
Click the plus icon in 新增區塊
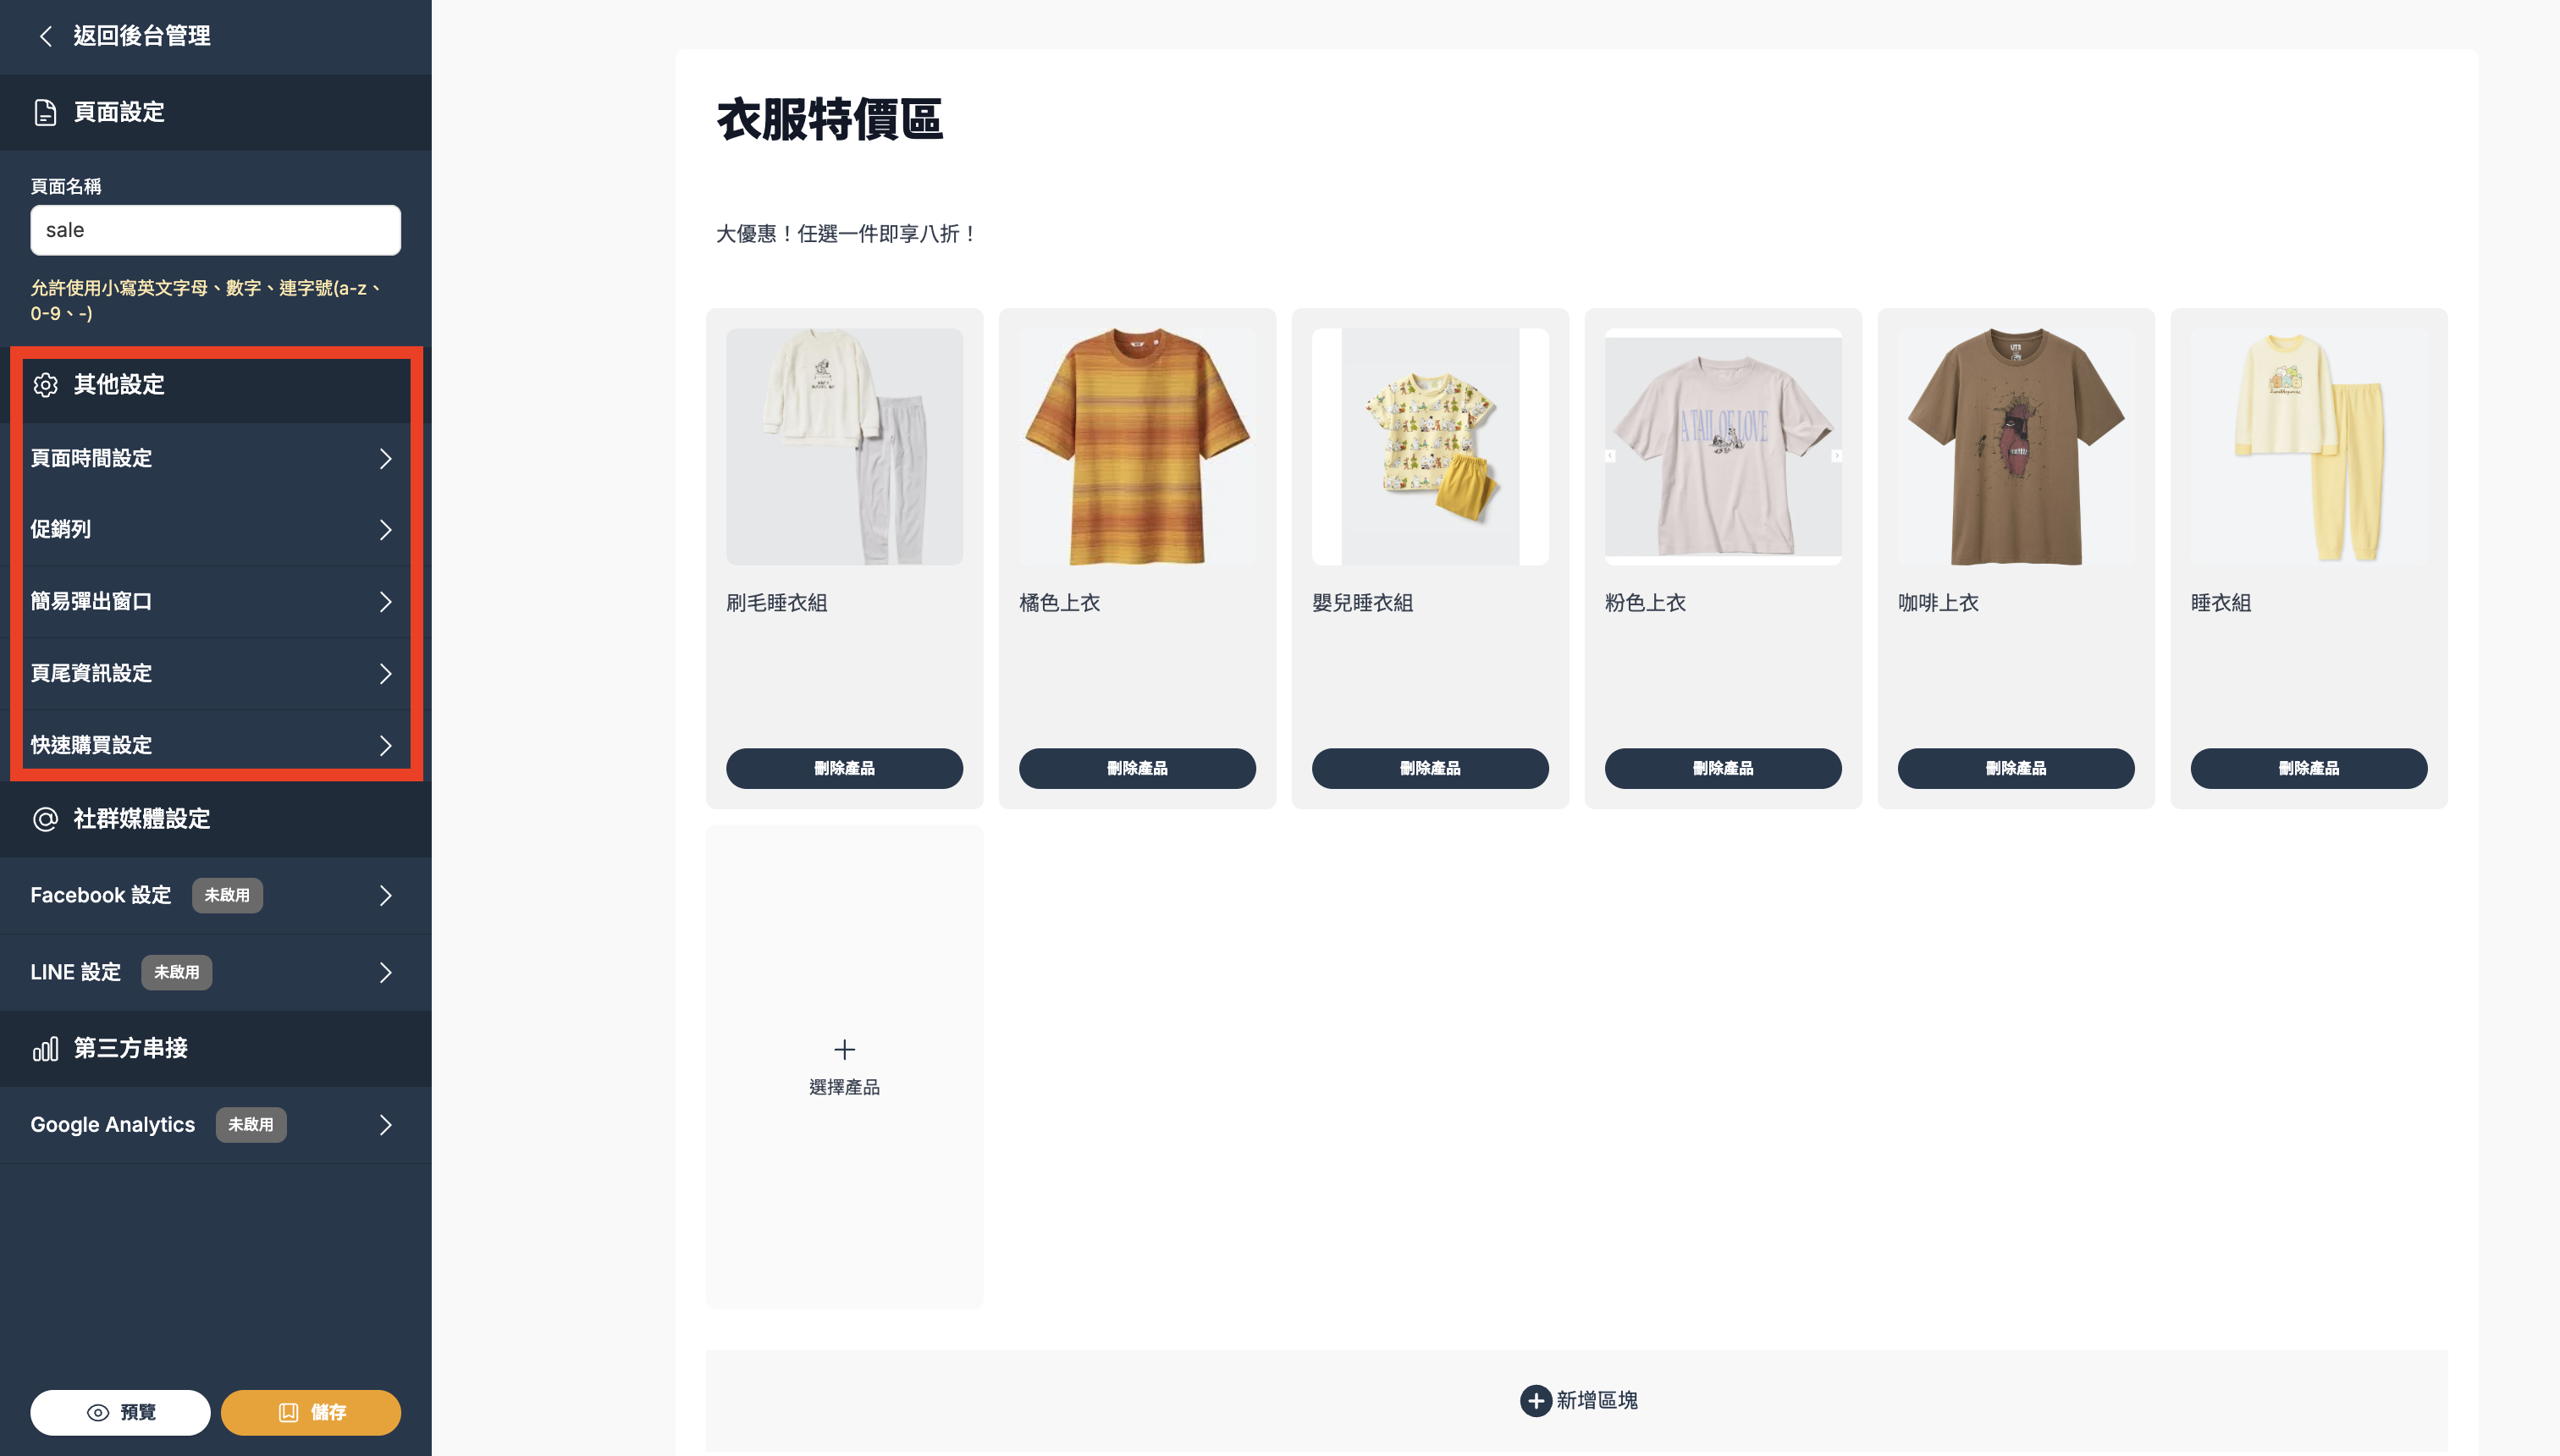[x=1535, y=1400]
